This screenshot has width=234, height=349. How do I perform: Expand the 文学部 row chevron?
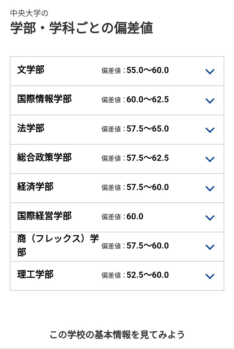[x=210, y=71]
